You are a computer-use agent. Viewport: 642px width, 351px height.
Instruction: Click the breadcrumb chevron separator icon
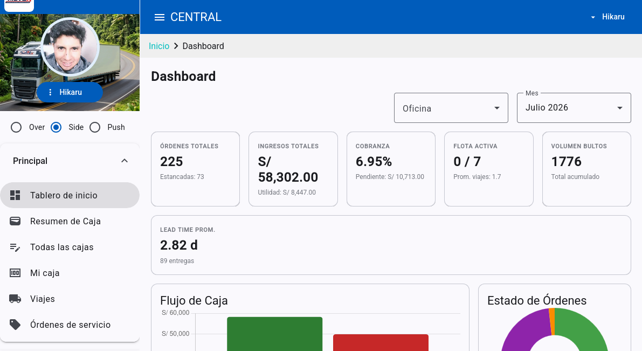176,46
